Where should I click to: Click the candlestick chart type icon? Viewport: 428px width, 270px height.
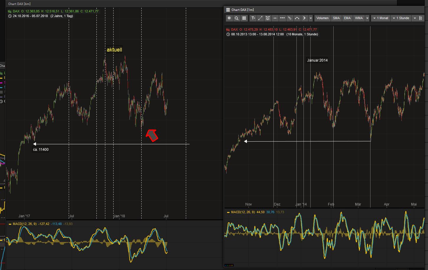(x=421, y=18)
